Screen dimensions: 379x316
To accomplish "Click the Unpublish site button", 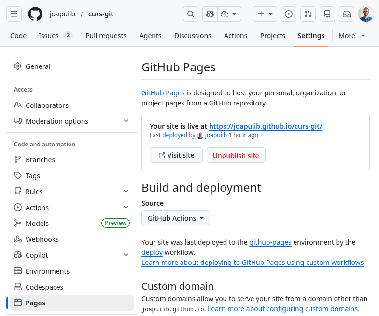I will pos(236,155).
